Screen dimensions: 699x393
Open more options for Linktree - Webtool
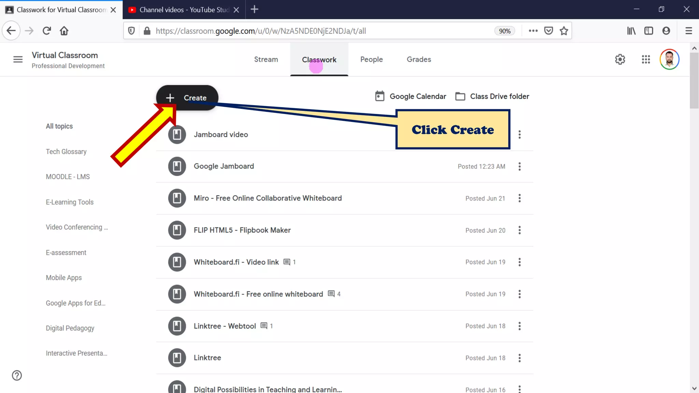(519, 326)
